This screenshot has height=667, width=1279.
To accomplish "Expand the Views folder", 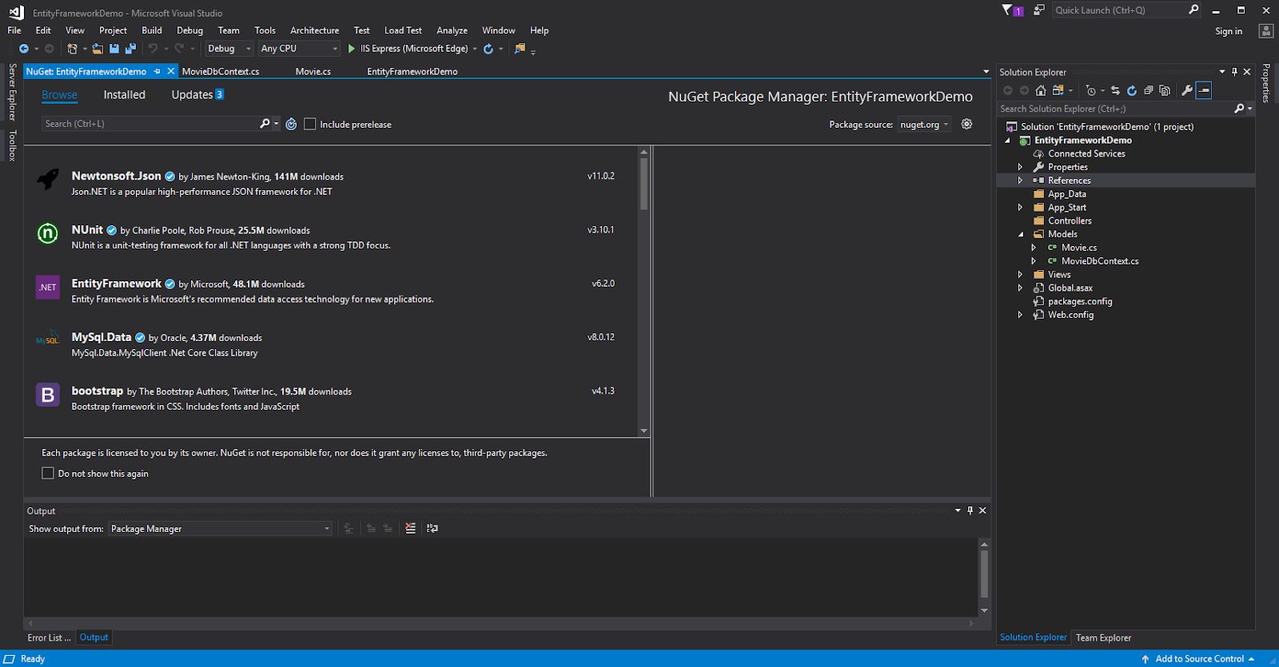I will (x=1020, y=275).
